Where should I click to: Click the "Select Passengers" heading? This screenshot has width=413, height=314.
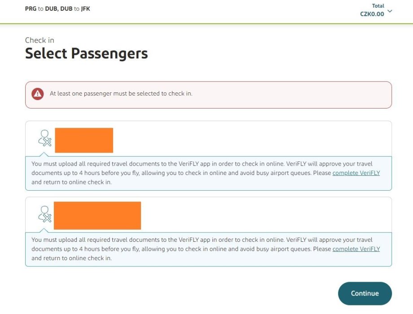tap(86, 53)
